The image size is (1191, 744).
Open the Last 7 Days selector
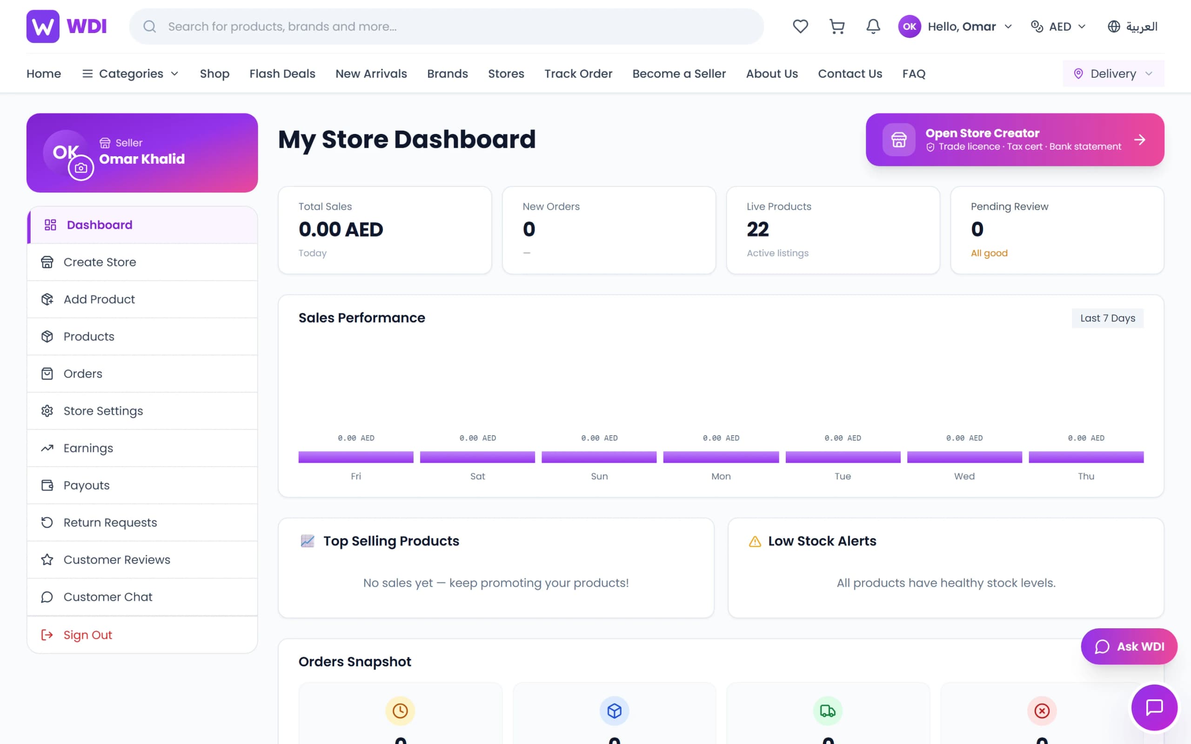click(x=1107, y=319)
